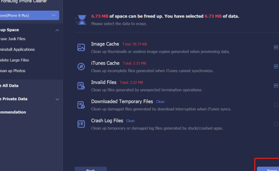The image size is (279, 171).
Task: Click the hourglass icon beside the space summary
Action: 81,20
